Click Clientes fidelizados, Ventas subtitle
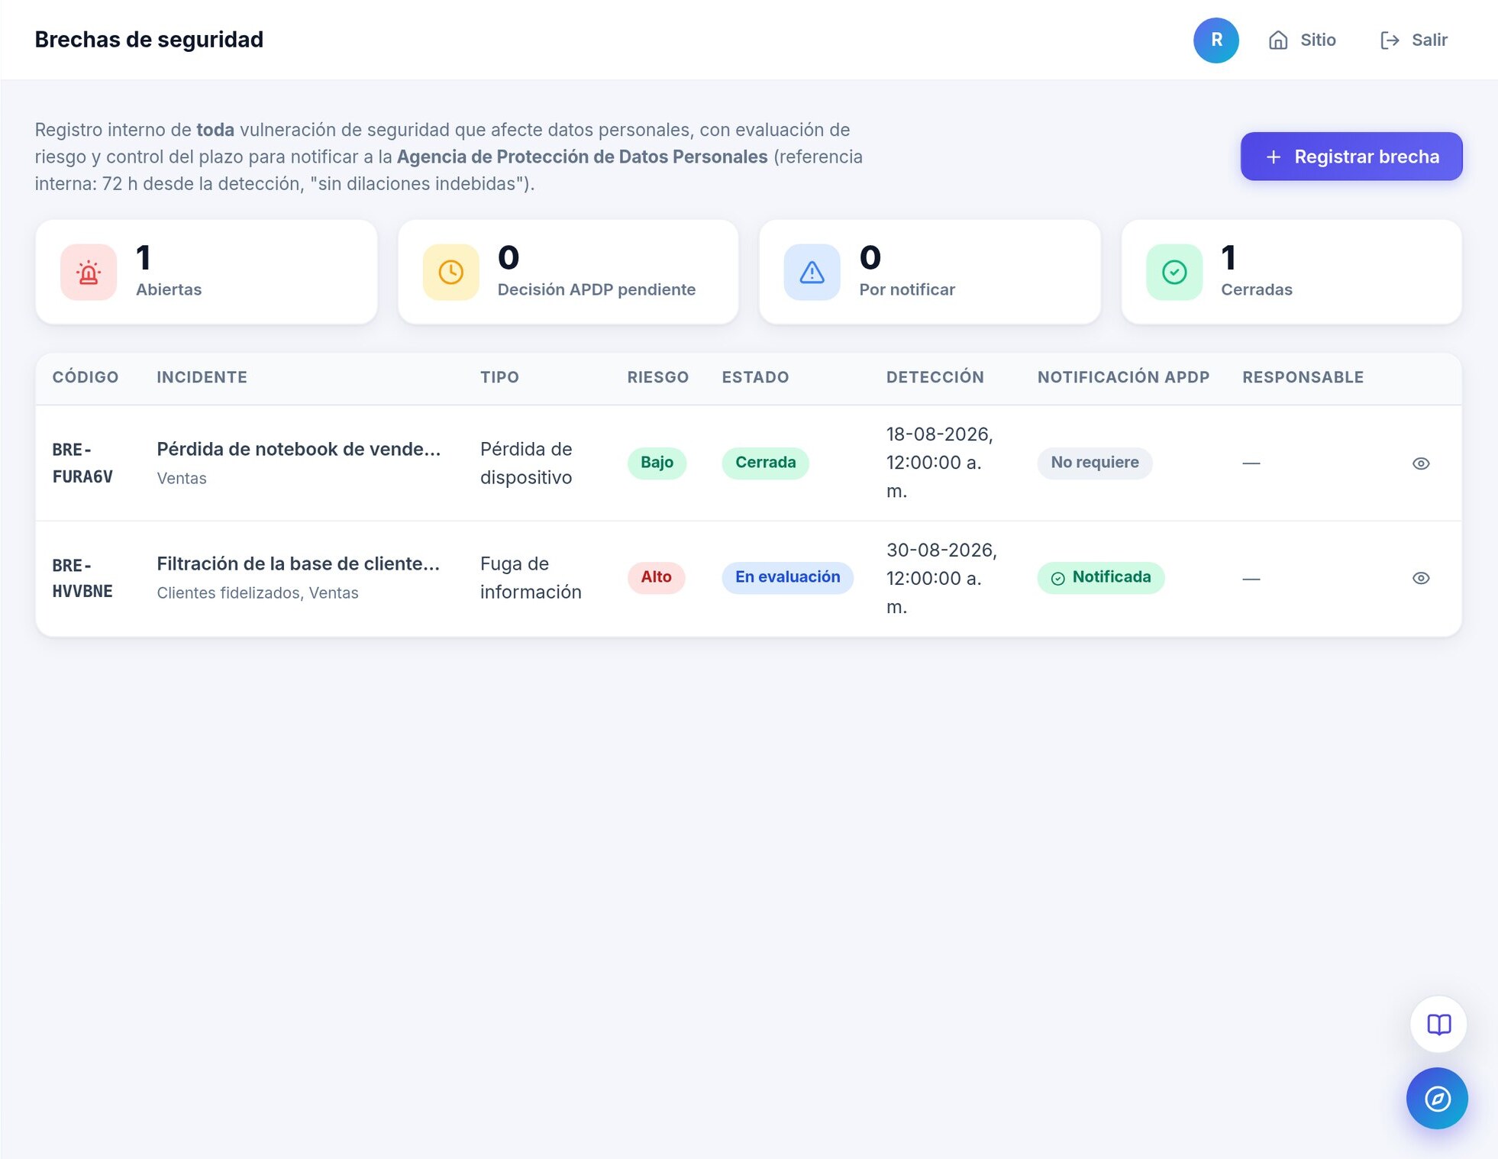Viewport: 1498px width, 1159px height. [x=257, y=593]
